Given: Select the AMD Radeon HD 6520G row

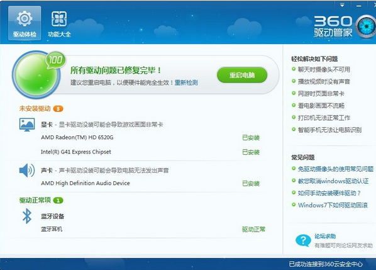Looking at the screenshot, I should (150, 138).
